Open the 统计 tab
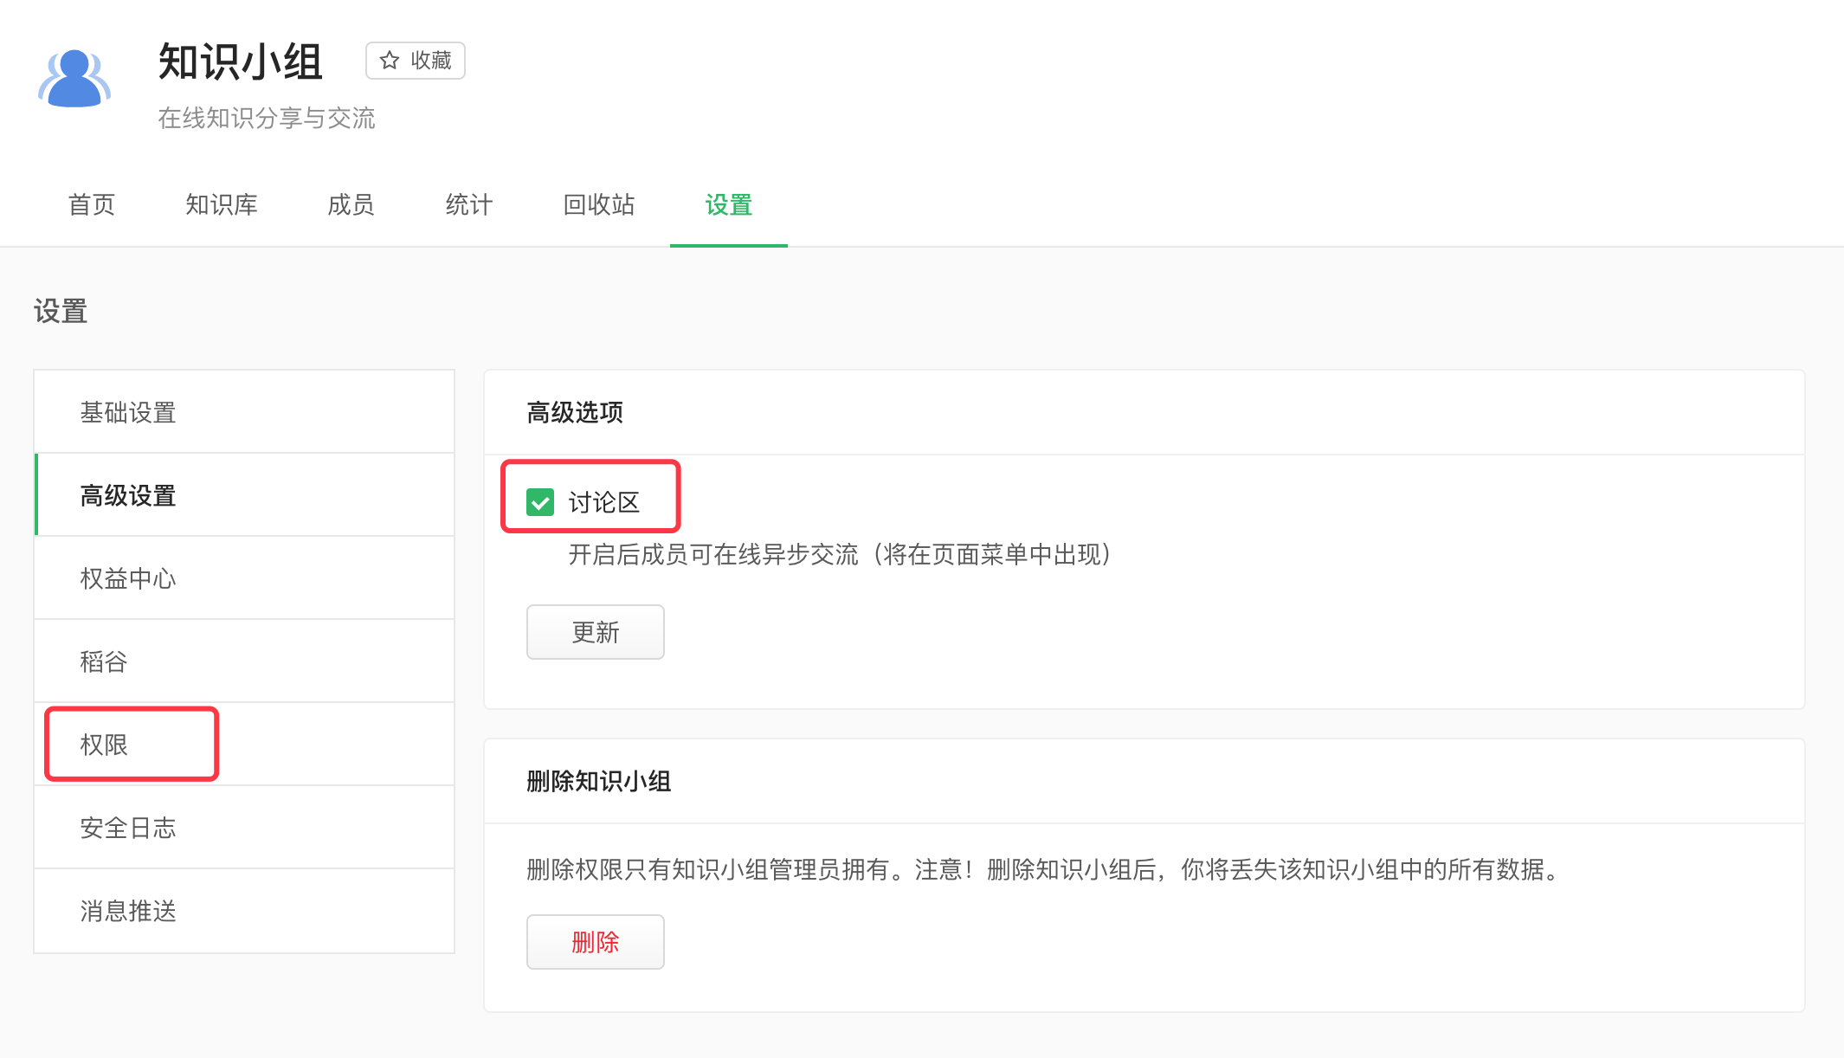The height and width of the screenshot is (1058, 1844). tap(469, 205)
